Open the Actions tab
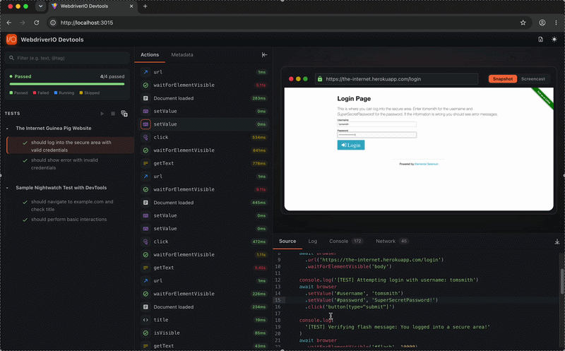 click(150, 55)
